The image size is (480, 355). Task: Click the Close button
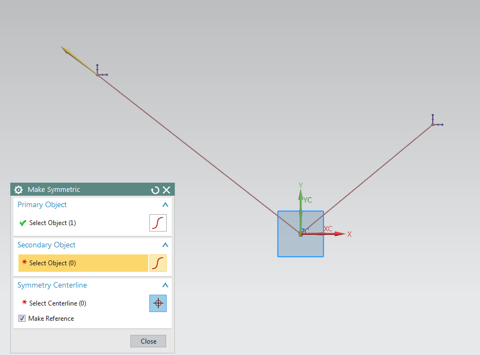[x=148, y=341]
